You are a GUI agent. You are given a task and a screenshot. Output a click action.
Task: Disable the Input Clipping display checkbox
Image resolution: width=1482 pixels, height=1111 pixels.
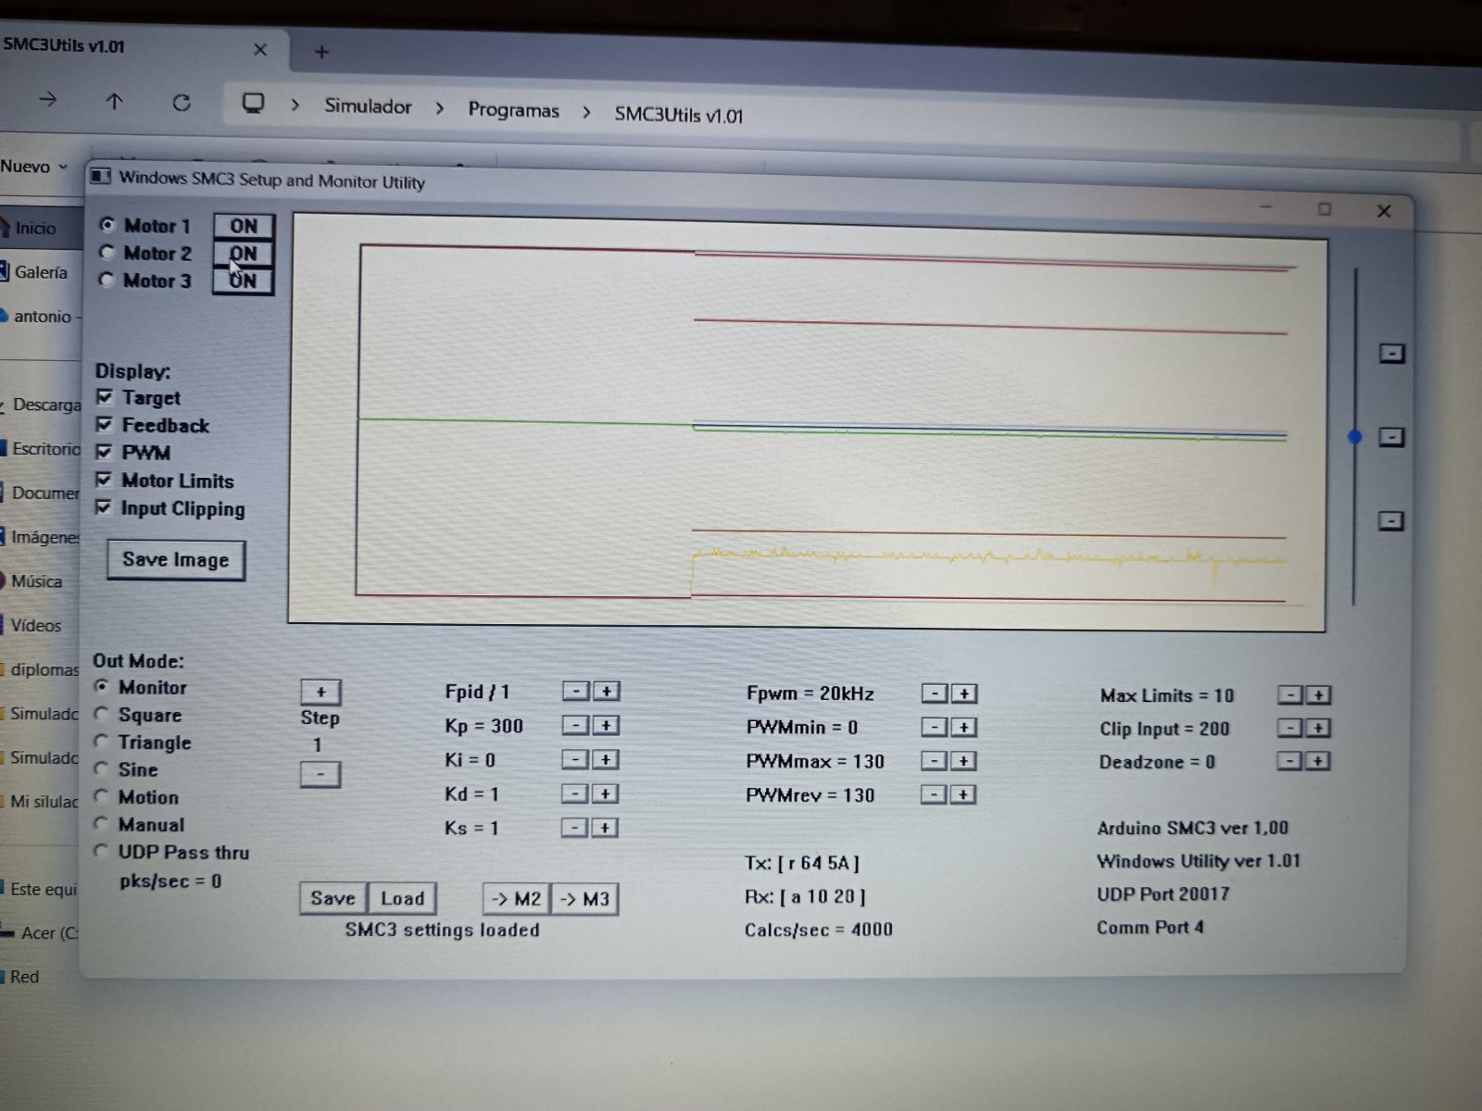(103, 507)
